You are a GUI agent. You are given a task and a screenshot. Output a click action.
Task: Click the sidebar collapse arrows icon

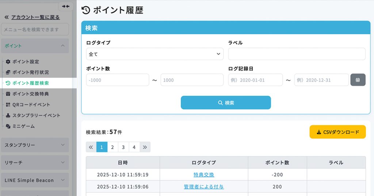(66, 7)
